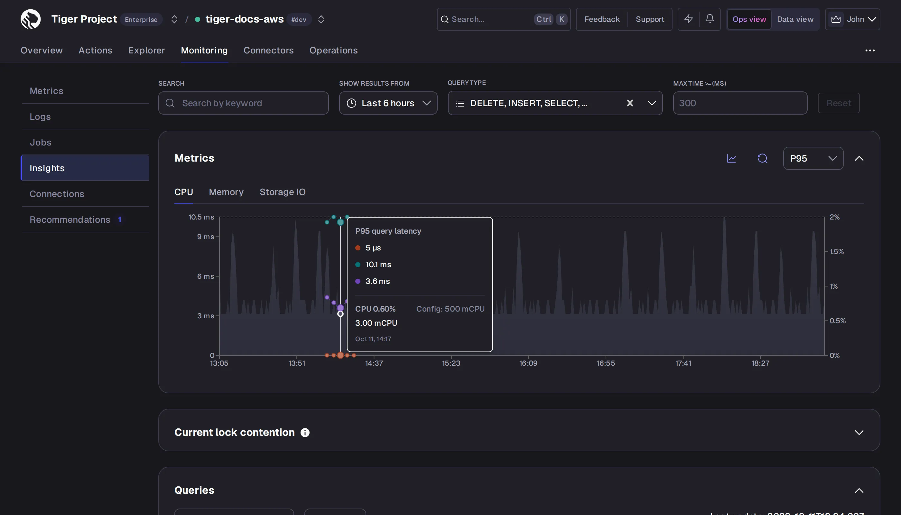Expand the Query type dropdown arrow
This screenshot has width=901, height=515.
[651, 103]
